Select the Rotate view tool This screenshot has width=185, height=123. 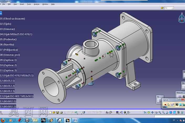pos(156,113)
